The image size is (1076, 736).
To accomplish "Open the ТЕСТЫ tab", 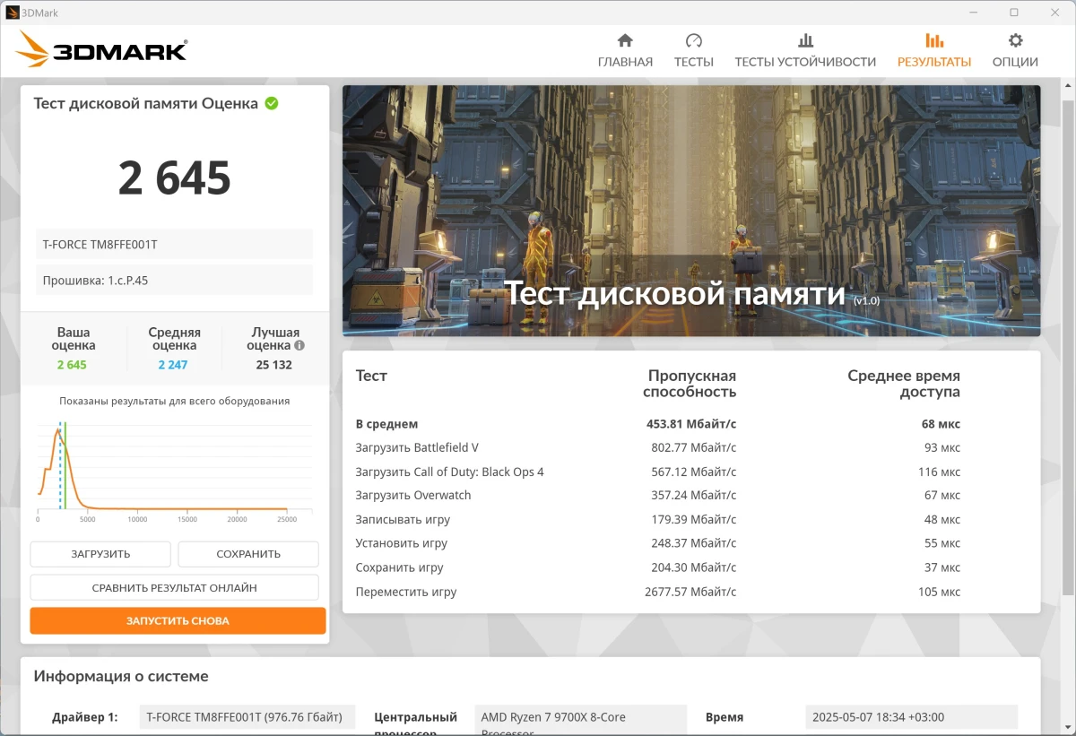I will pyautogui.click(x=694, y=62).
